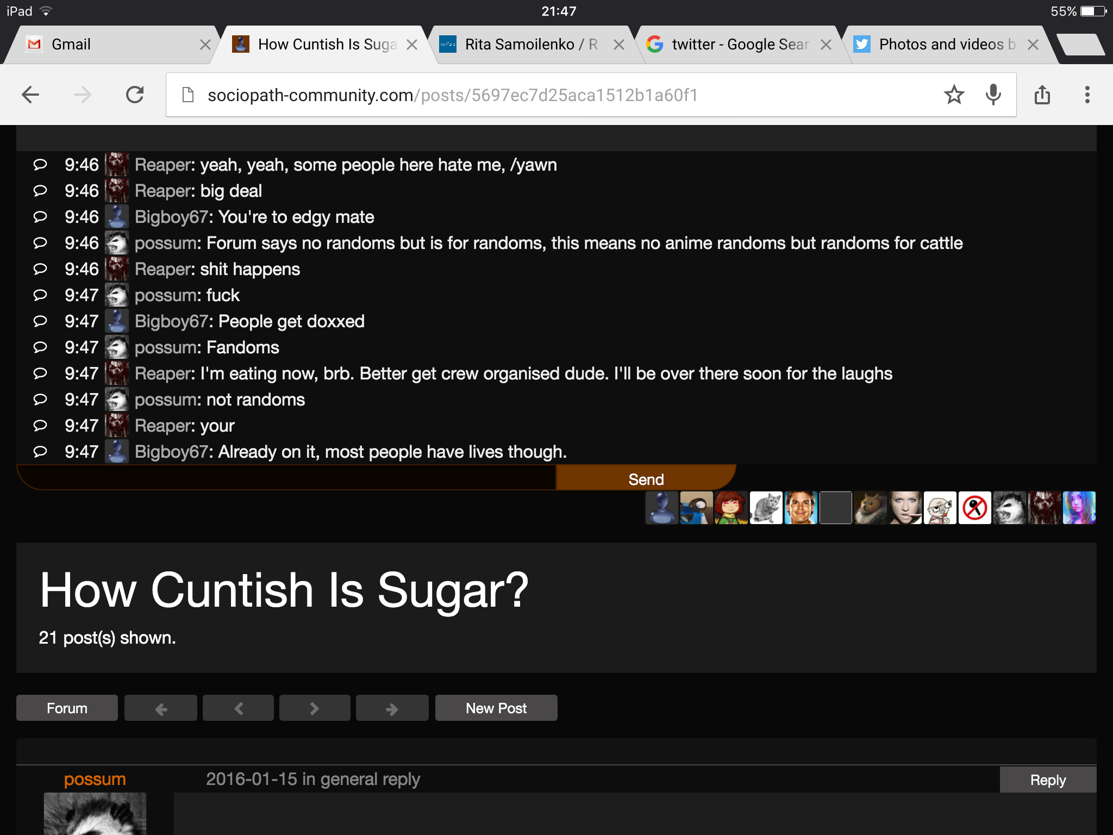Open the possum avatar in user list
1113x835 pixels.
point(1010,508)
